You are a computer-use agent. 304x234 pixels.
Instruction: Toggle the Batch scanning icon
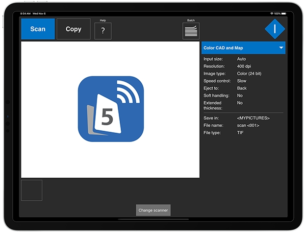coord(191,31)
